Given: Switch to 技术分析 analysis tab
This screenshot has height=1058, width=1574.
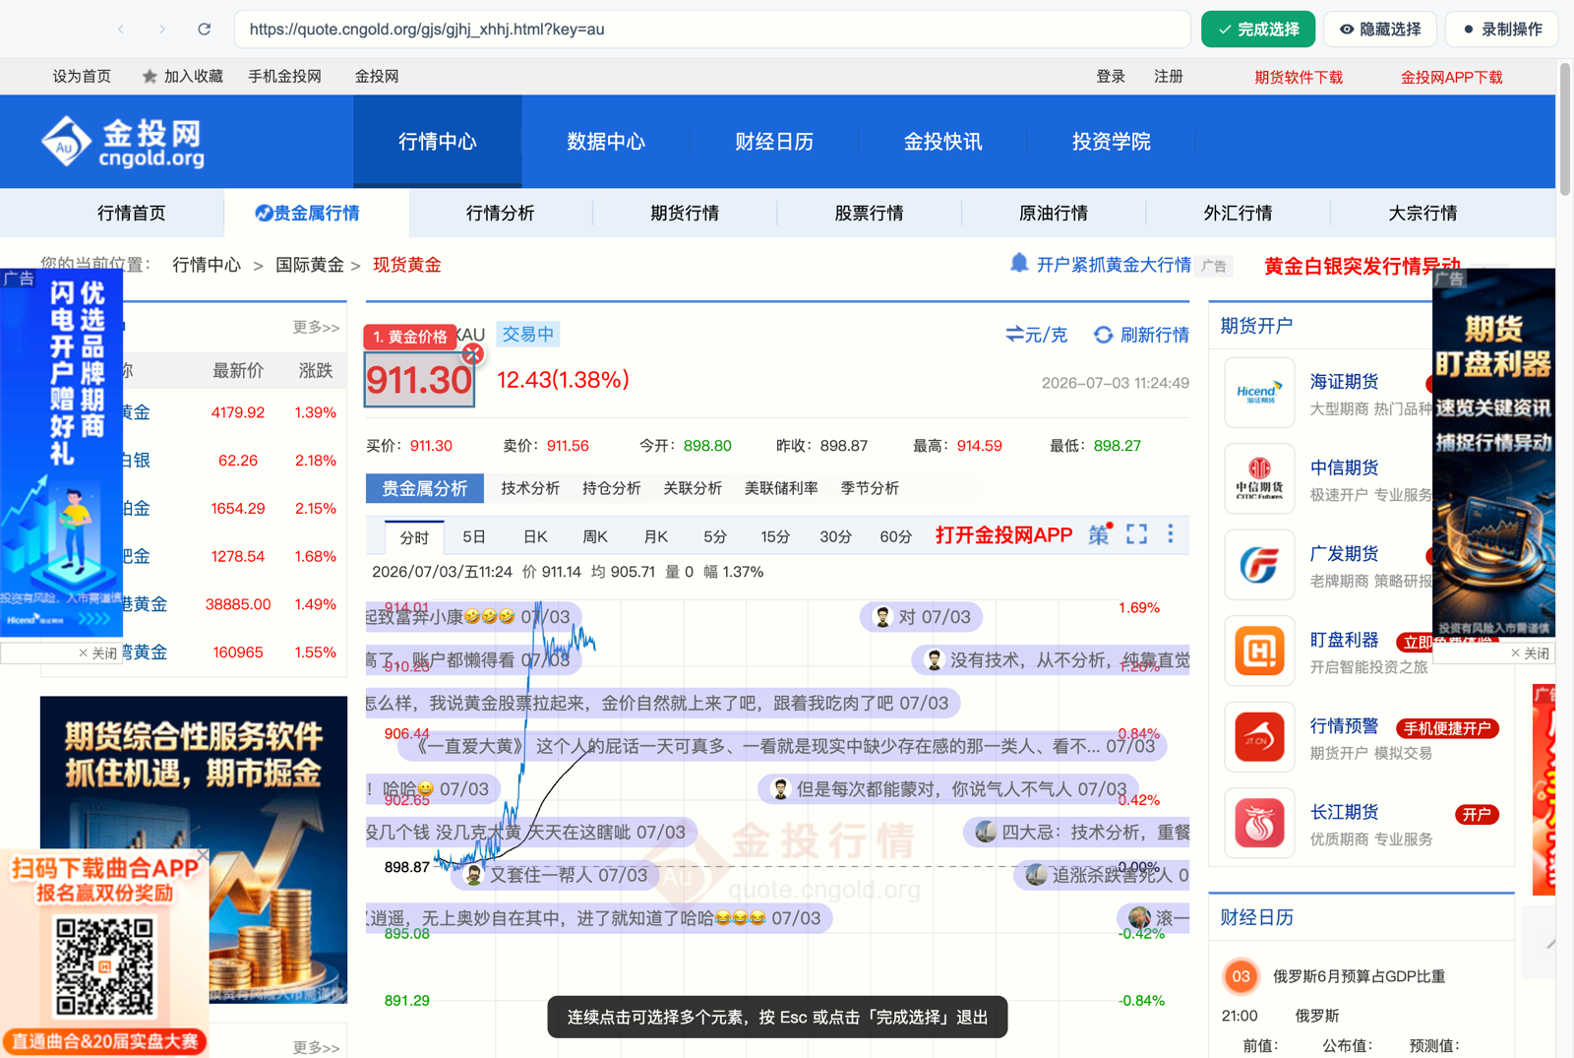Looking at the screenshot, I should coord(530,488).
